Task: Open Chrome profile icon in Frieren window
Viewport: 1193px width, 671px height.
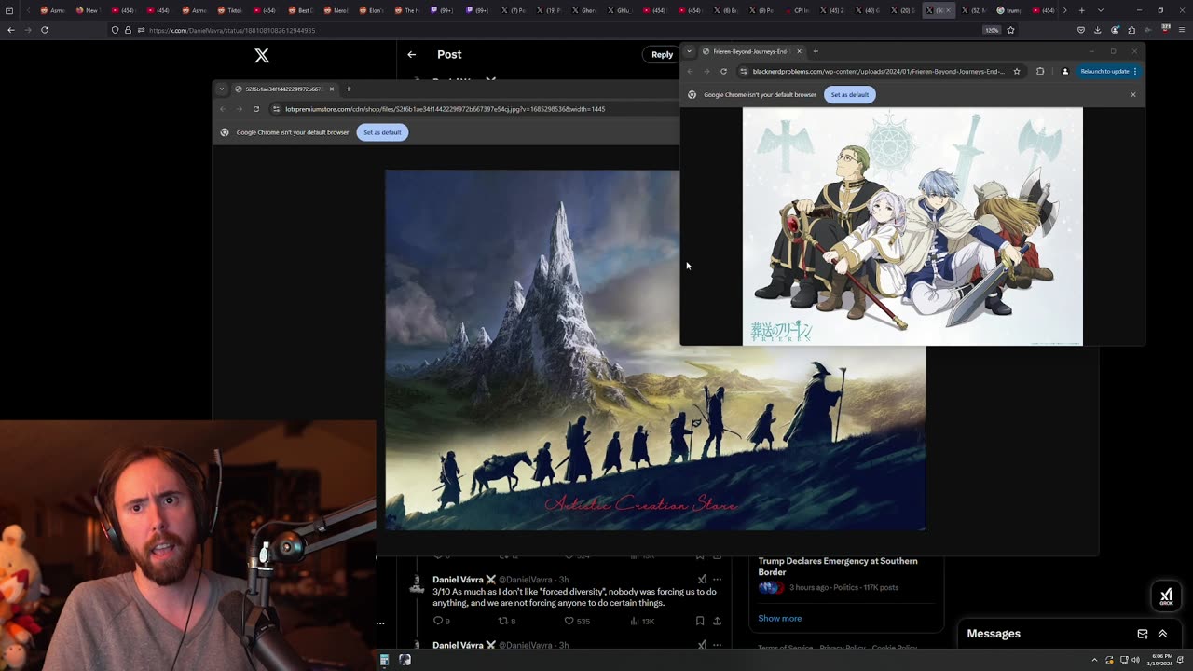Action: [1065, 71]
